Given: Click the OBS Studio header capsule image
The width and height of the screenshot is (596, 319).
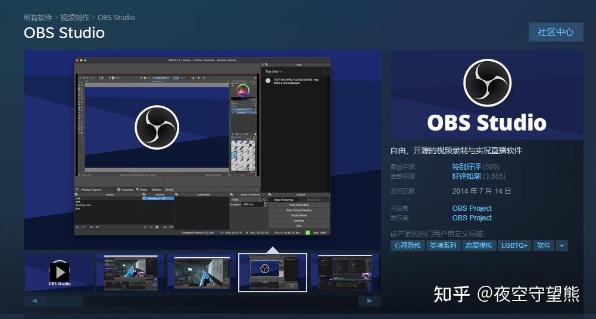Looking at the screenshot, I should [487, 95].
